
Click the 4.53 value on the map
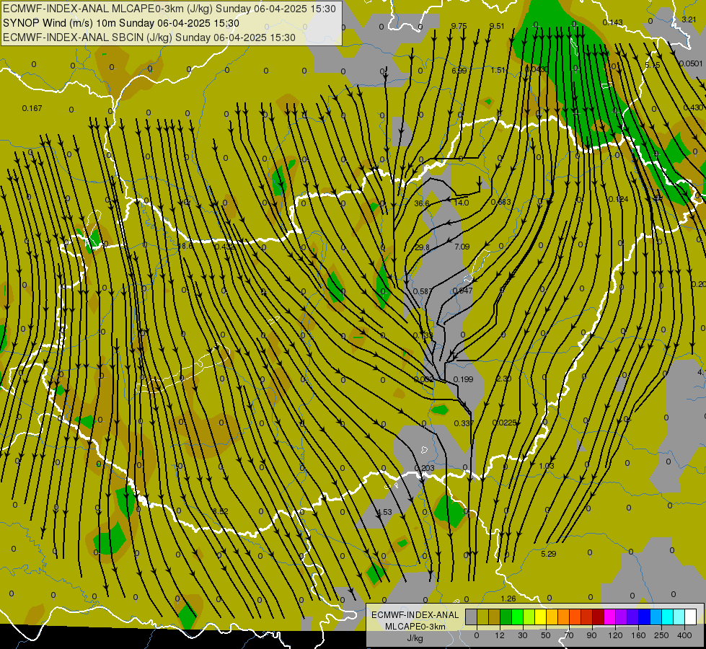click(x=384, y=512)
